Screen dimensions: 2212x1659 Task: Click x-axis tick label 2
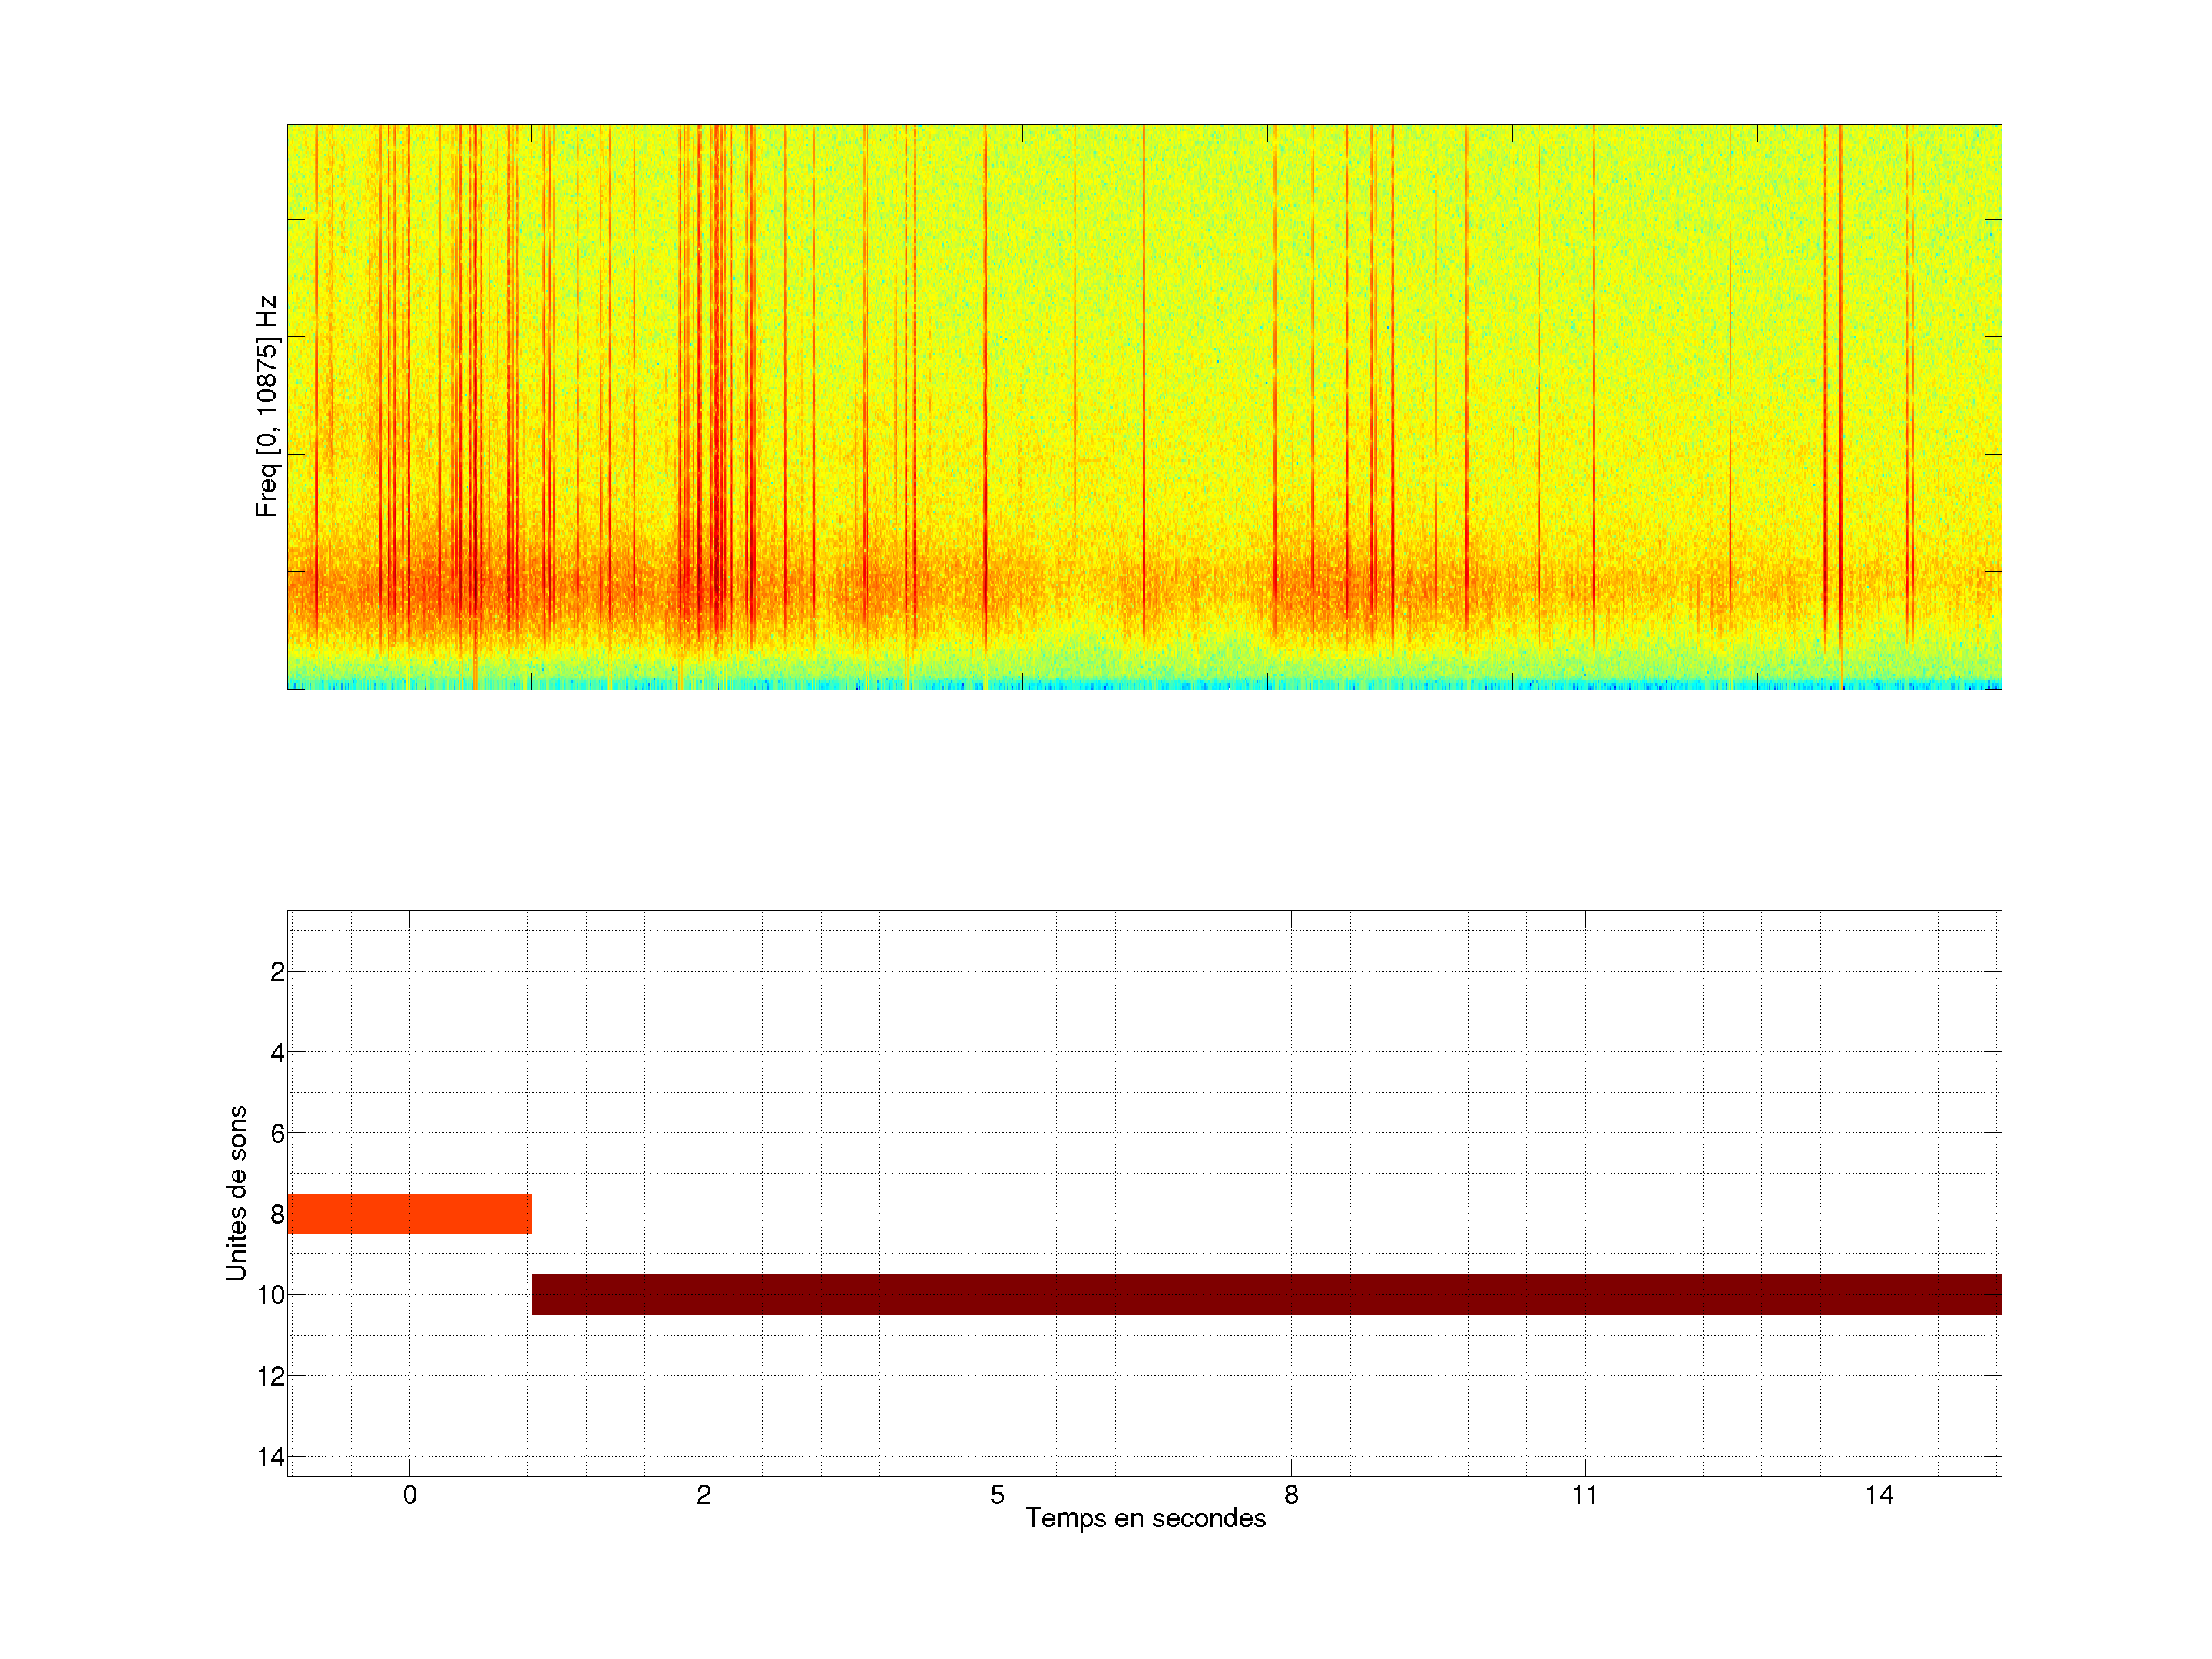pyautogui.click(x=704, y=1495)
